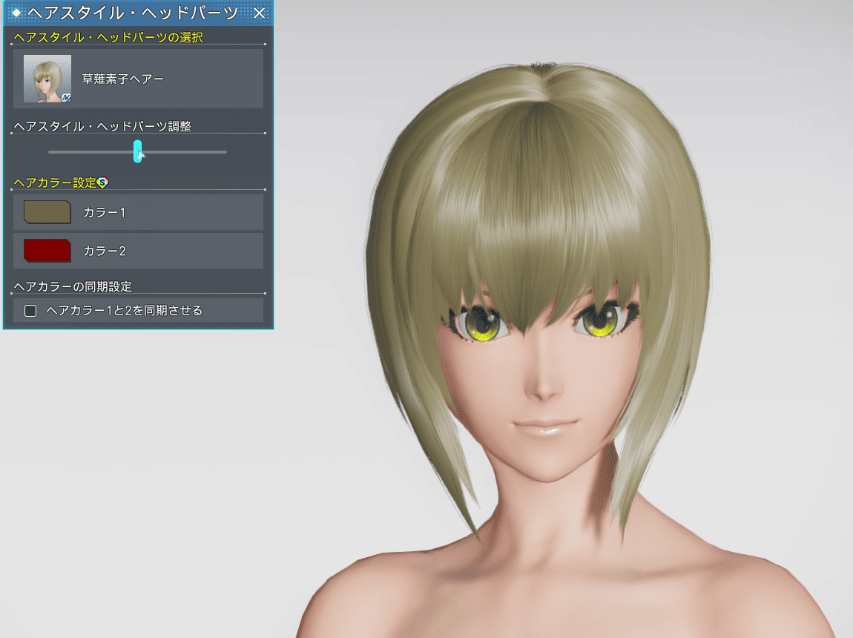Click the badge icon on hairstyle thumbnail
This screenshot has height=638, width=853.
pyautogui.click(x=66, y=98)
